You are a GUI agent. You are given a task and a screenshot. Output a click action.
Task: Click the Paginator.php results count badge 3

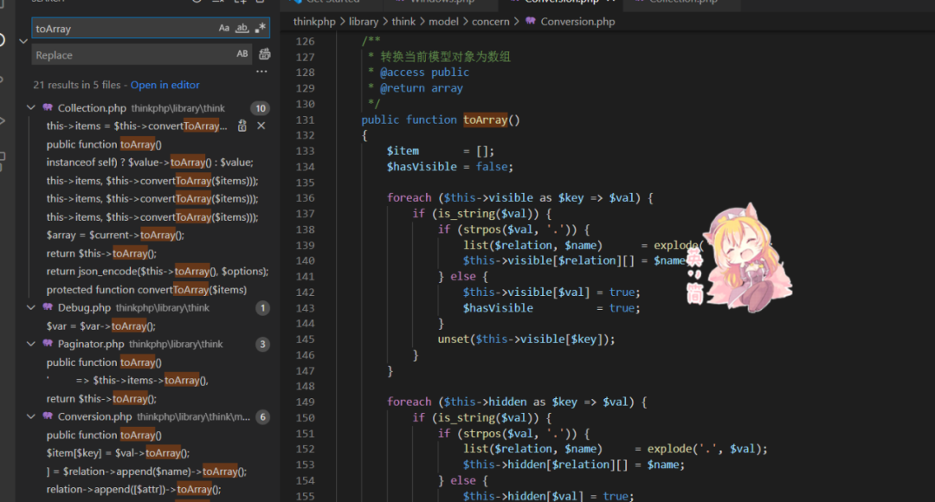(x=262, y=344)
